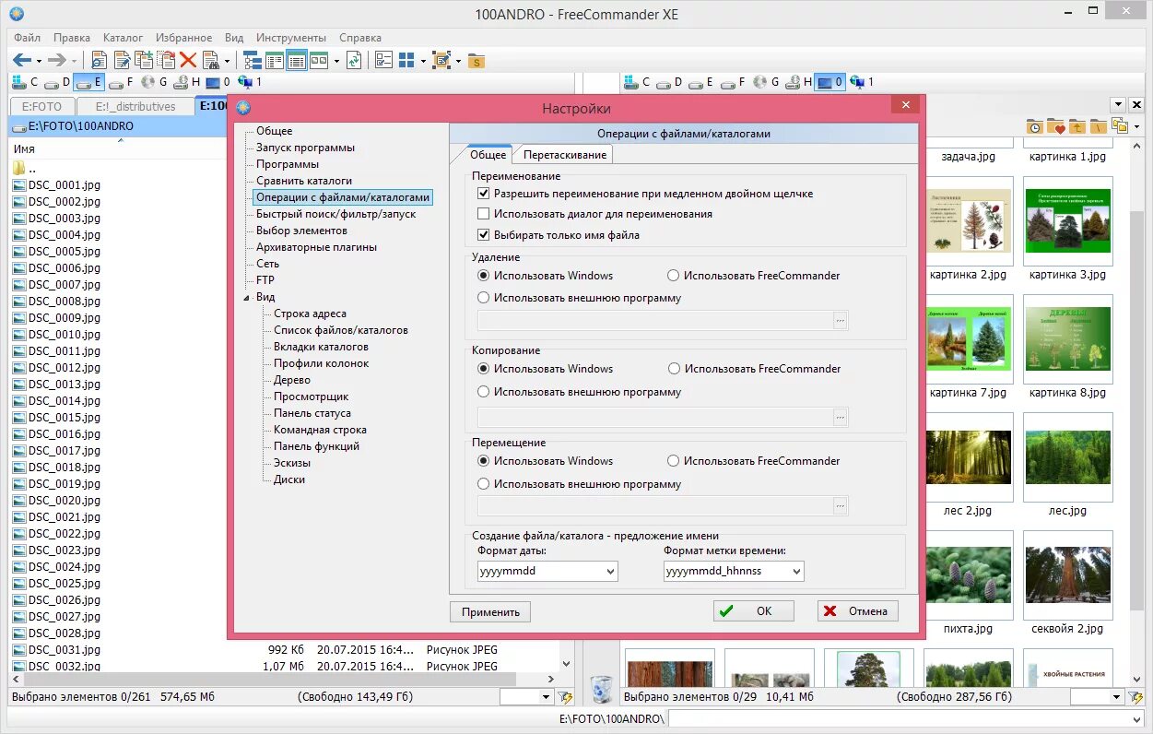Open the search icon dropdown arrow
Screen dimensions: 1153x734
pyautogui.click(x=227, y=61)
